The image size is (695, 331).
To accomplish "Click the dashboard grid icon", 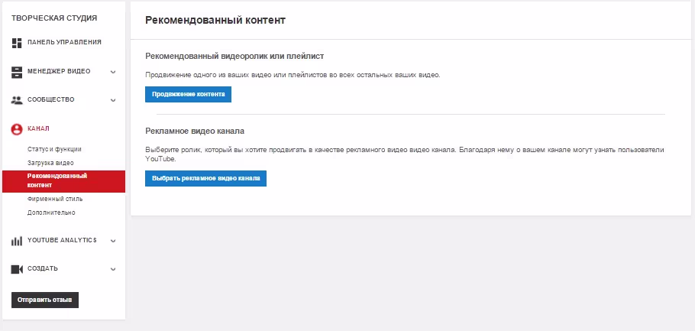I will (x=16, y=43).
